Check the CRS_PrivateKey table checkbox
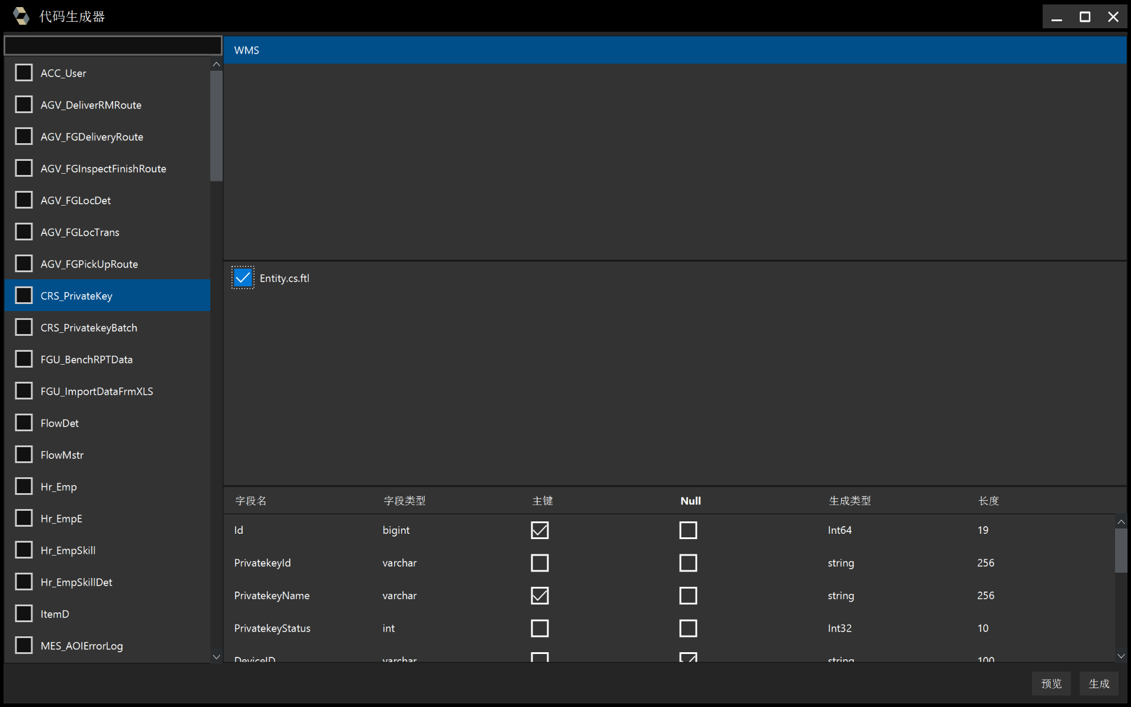 pyautogui.click(x=24, y=295)
